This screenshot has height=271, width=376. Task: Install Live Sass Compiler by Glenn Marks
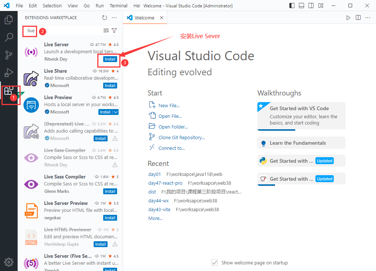pyautogui.click(x=110, y=191)
